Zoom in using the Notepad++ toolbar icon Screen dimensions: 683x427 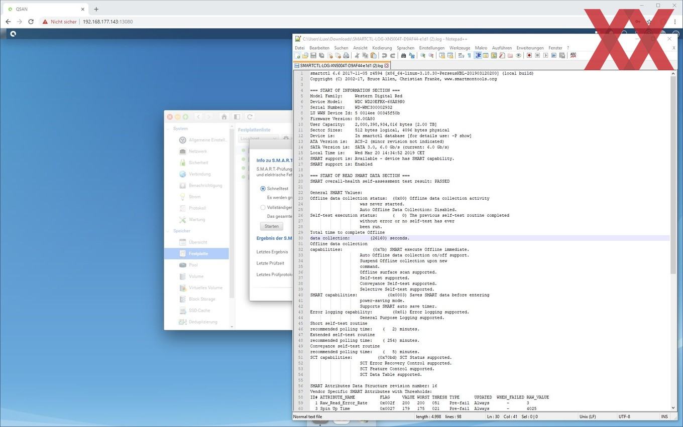click(x=423, y=55)
